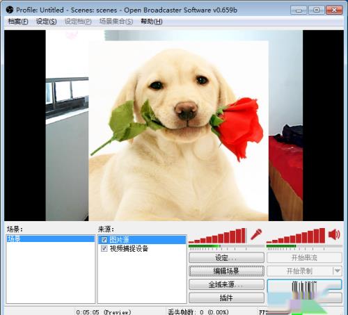The image size is (348, 315).
Task: Click the dog image in the preview
Action: point(178,131)
